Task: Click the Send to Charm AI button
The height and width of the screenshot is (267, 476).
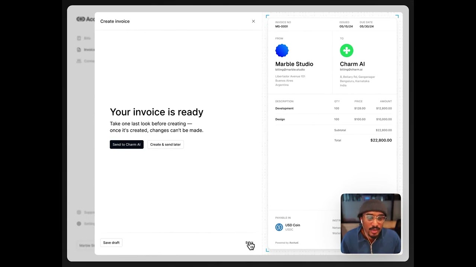Action: click(126, 145)
